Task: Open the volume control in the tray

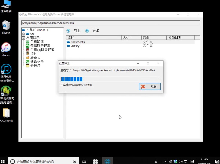Action: click(180, 161)
